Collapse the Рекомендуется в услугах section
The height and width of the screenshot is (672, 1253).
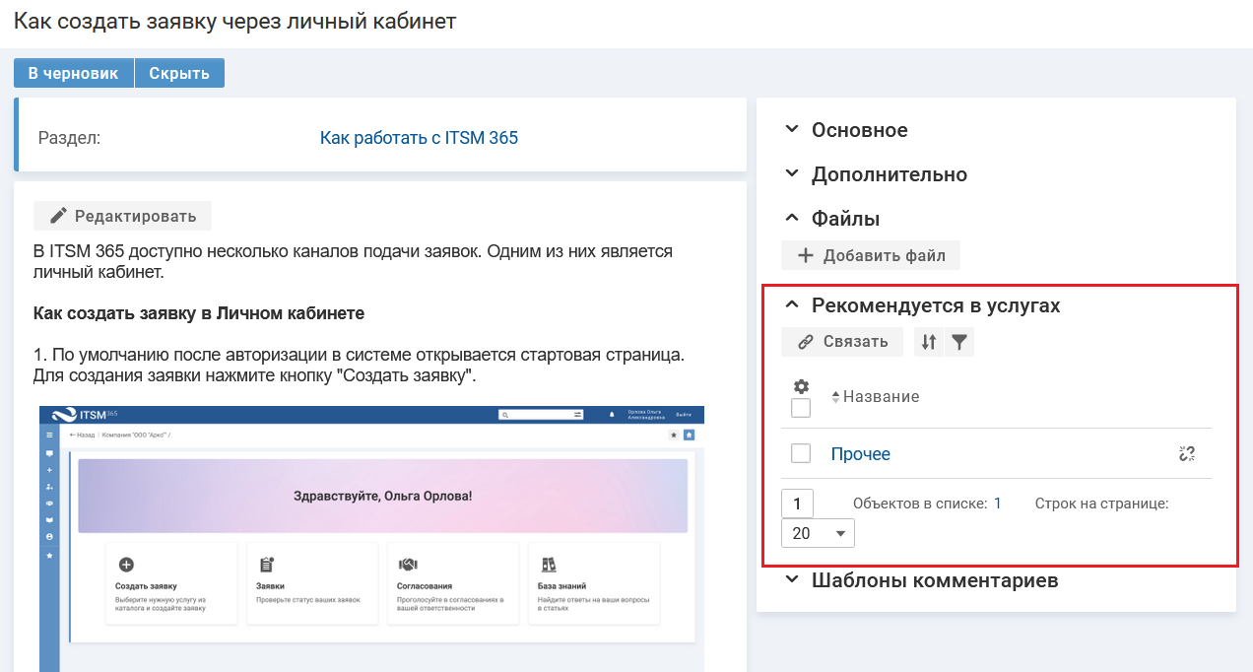click(x=791, y=305)
